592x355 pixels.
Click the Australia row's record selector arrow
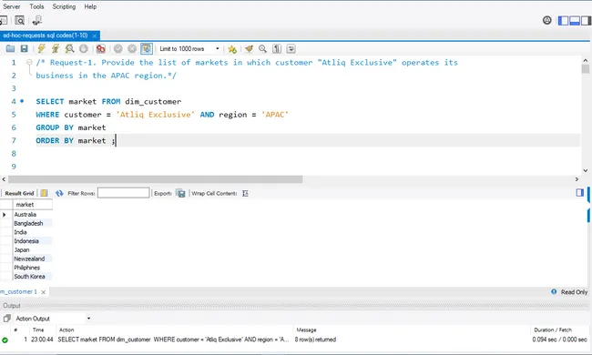click(x=5, y=214)
